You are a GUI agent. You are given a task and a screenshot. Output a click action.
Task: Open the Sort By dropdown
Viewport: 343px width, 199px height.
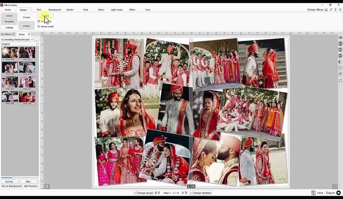click(10, 181)
